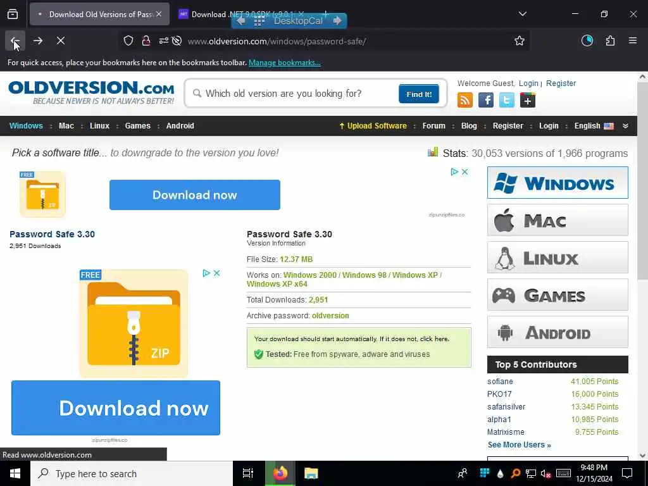This screenshot has height=486, width=648.
Task: Close the ZIP folder ad with X
Action: [x=216, y=273]
